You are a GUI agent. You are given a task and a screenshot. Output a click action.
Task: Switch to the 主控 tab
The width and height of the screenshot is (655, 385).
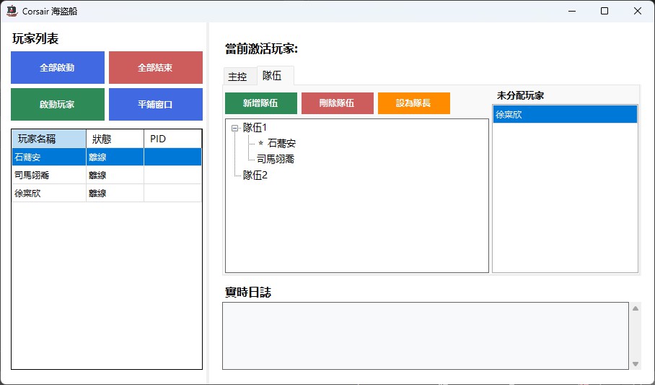[237, 77]
